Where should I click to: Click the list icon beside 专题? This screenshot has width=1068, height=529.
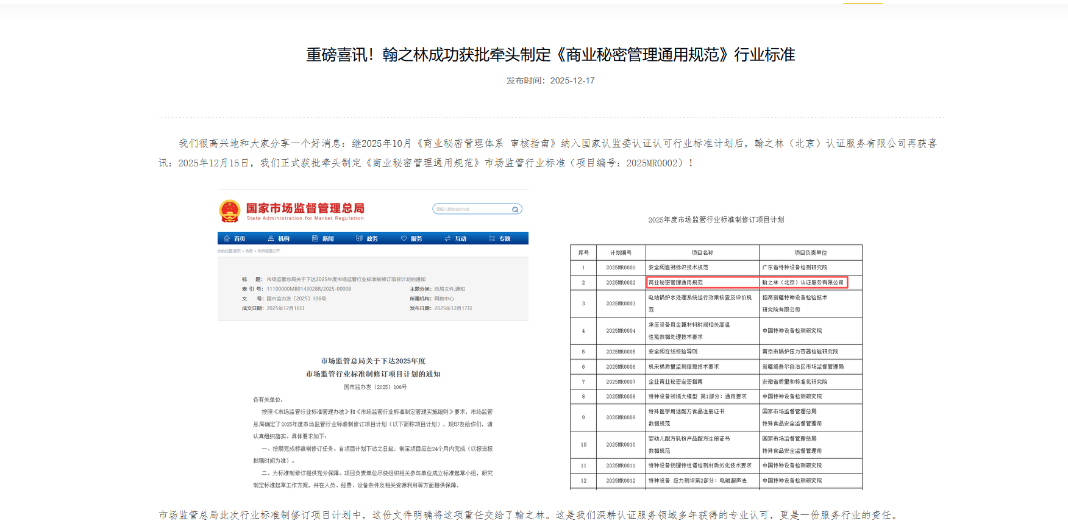coord(492,238)
